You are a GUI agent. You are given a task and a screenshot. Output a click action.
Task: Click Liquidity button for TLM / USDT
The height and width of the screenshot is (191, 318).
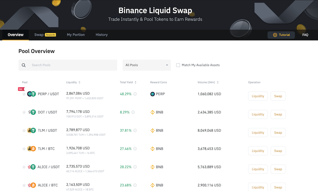[258, 133]
